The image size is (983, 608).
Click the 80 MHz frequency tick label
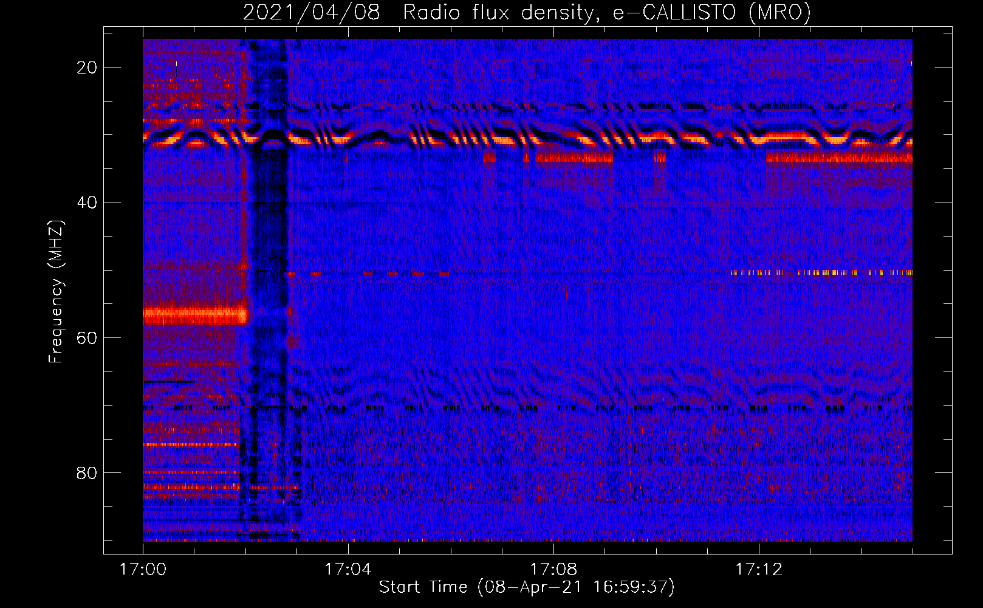87,472
